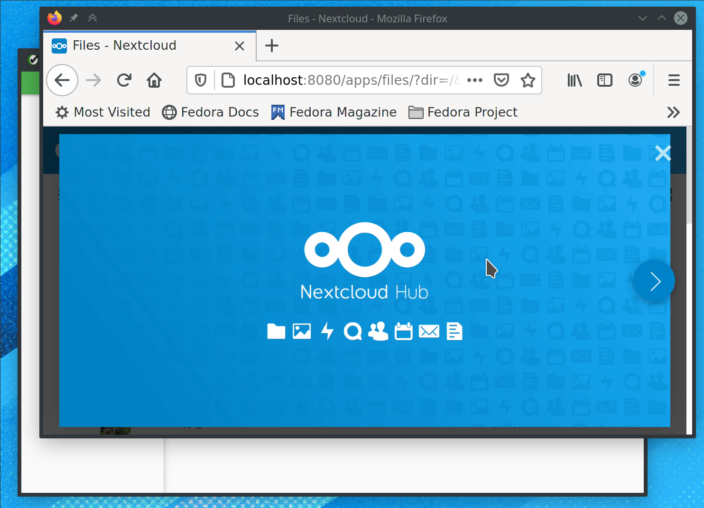Go to next slide with arrow button
This screenshot has width=704, height=508.
click(655, 281)
